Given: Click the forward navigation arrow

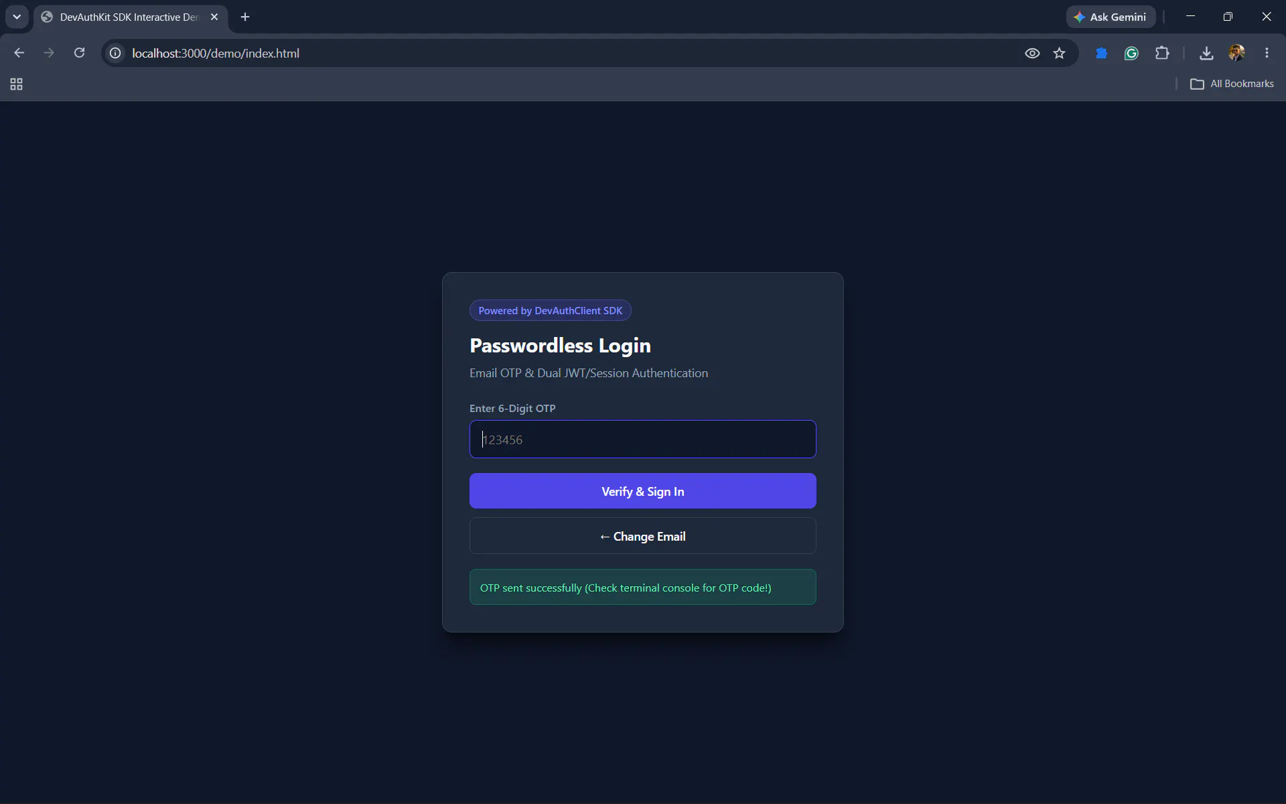Looking at the screenshot, I should (x=49, y=53).
